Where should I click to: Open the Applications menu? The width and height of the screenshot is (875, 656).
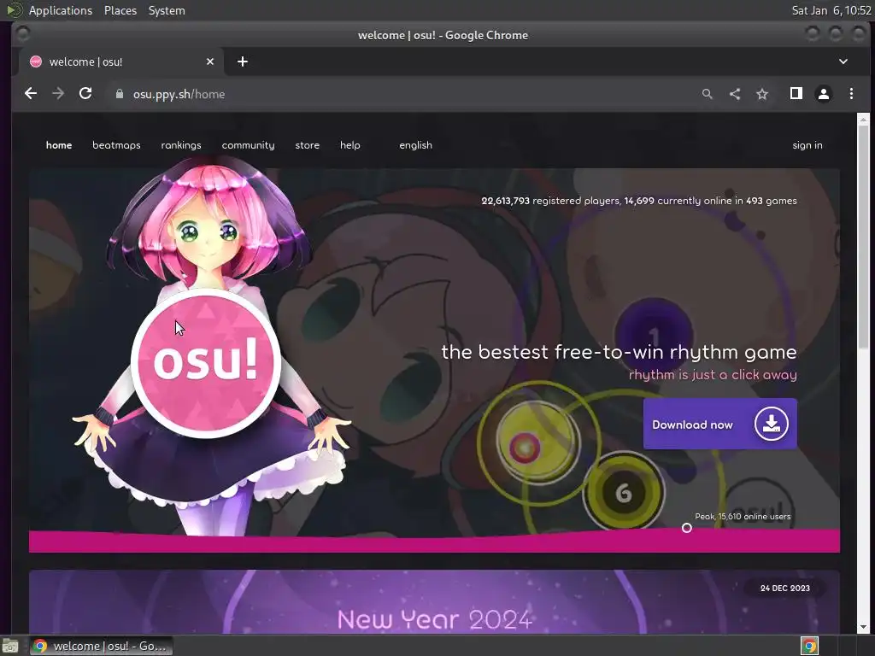(61, 10)
